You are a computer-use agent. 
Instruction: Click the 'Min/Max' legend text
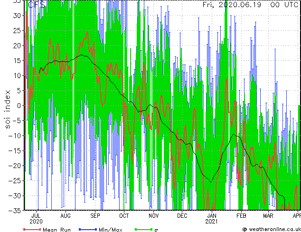tap(111, 230)
